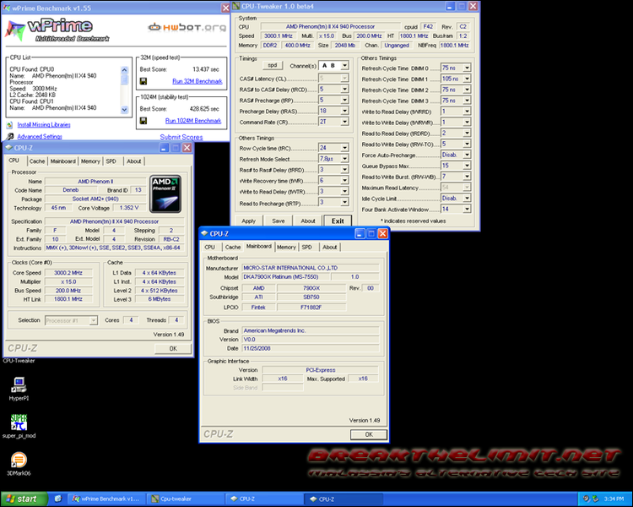Open Memory tab in left CPU-Z window
The height and width of the screenshot is (507, 633).
[x=90, y=161]
